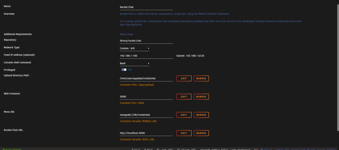Click the 'Repository:' label
The image size is (339, 150).
(x=10, y=40)
